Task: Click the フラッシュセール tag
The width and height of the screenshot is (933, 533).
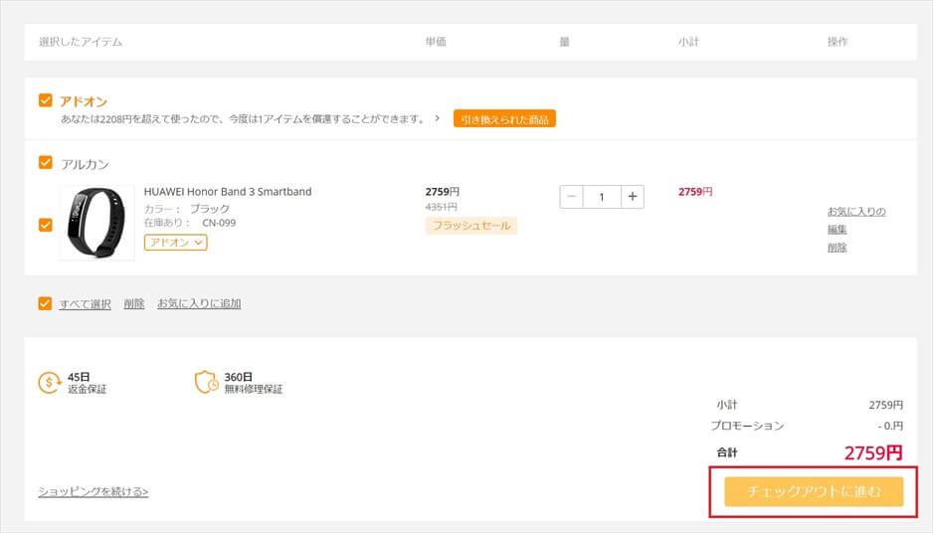Action: pyautogui.click(x=471, y=226)
